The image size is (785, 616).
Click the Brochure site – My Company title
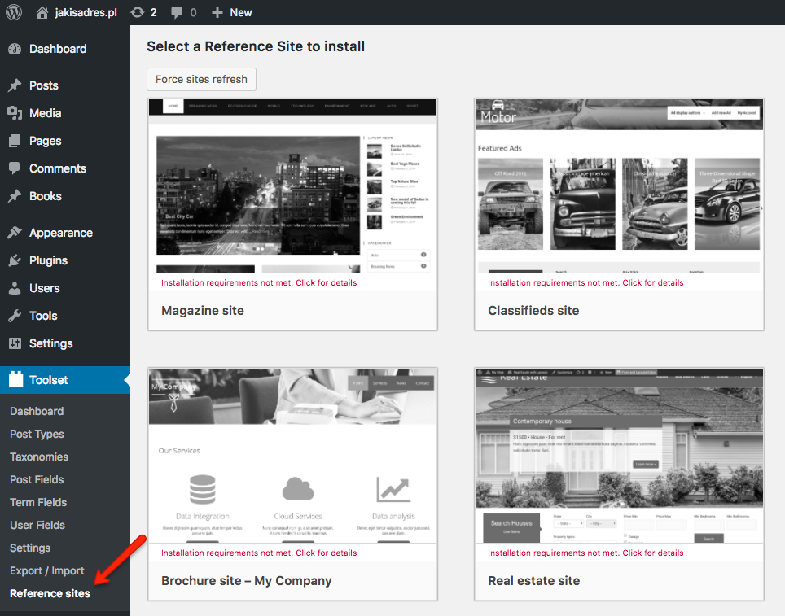pyautogui.click(x=246, y=581)
